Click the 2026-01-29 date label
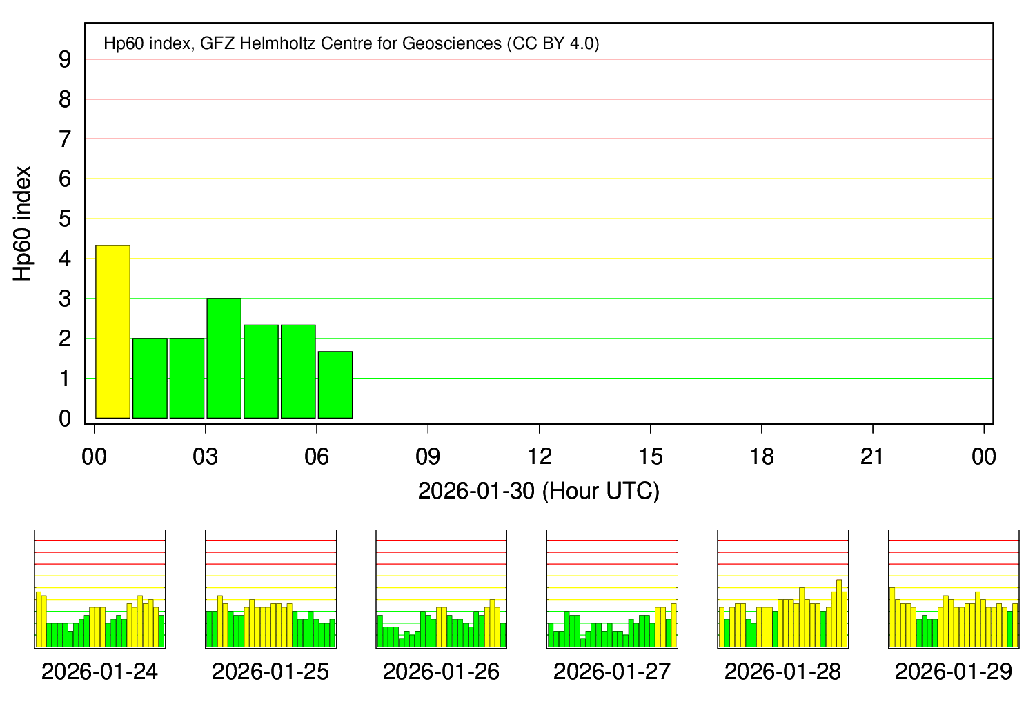The image size is (1035, 724). pos(953,670)
